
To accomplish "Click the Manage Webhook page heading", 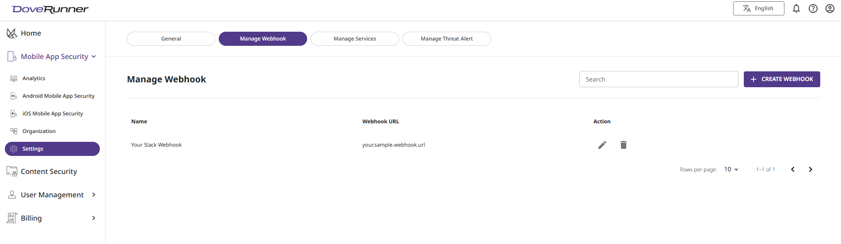I will [x=167, y=79].
